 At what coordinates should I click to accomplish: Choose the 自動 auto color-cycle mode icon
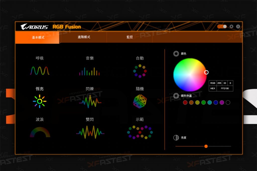click(x=140, y=71)
